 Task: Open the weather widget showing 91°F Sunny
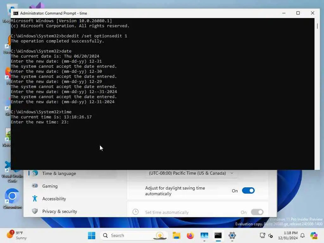coord(16,235)
